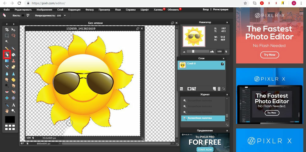
Task: Open the Коррекция menu
Action: [74, 10]
